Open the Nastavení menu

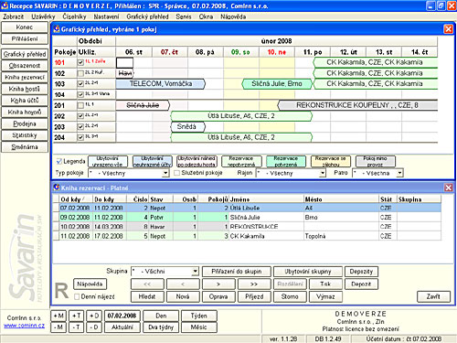[x=106, y=16]
